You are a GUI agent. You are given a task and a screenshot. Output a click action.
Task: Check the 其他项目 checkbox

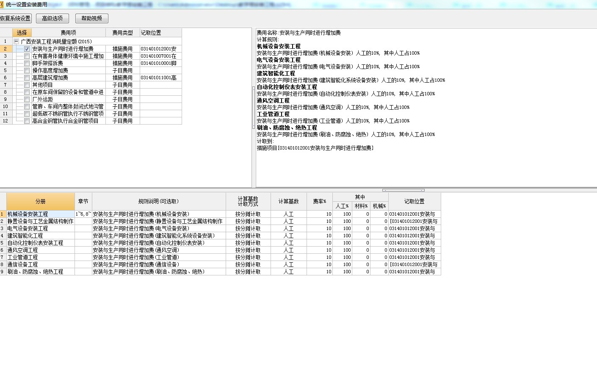coord(27,85)
